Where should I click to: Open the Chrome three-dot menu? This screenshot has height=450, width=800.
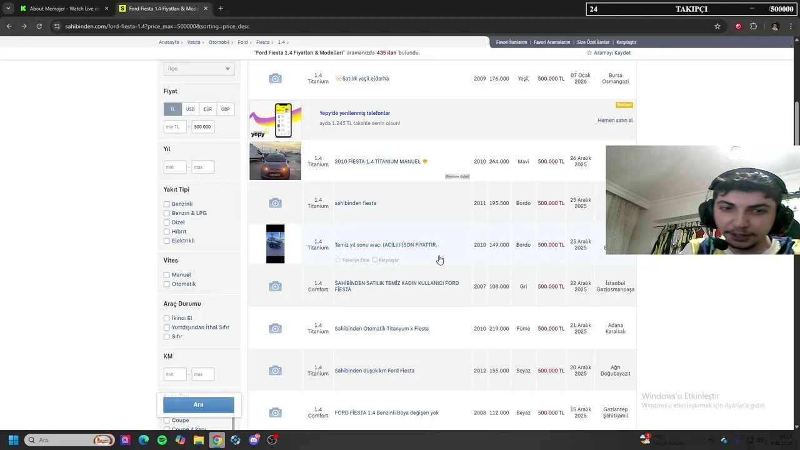click(x=791, y=26)
